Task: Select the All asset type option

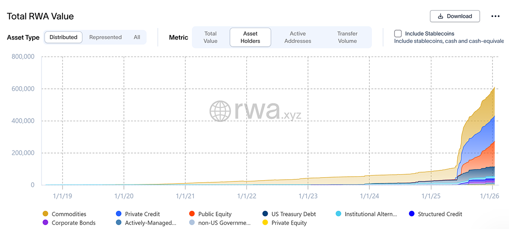Action: [x=137, y=37]
